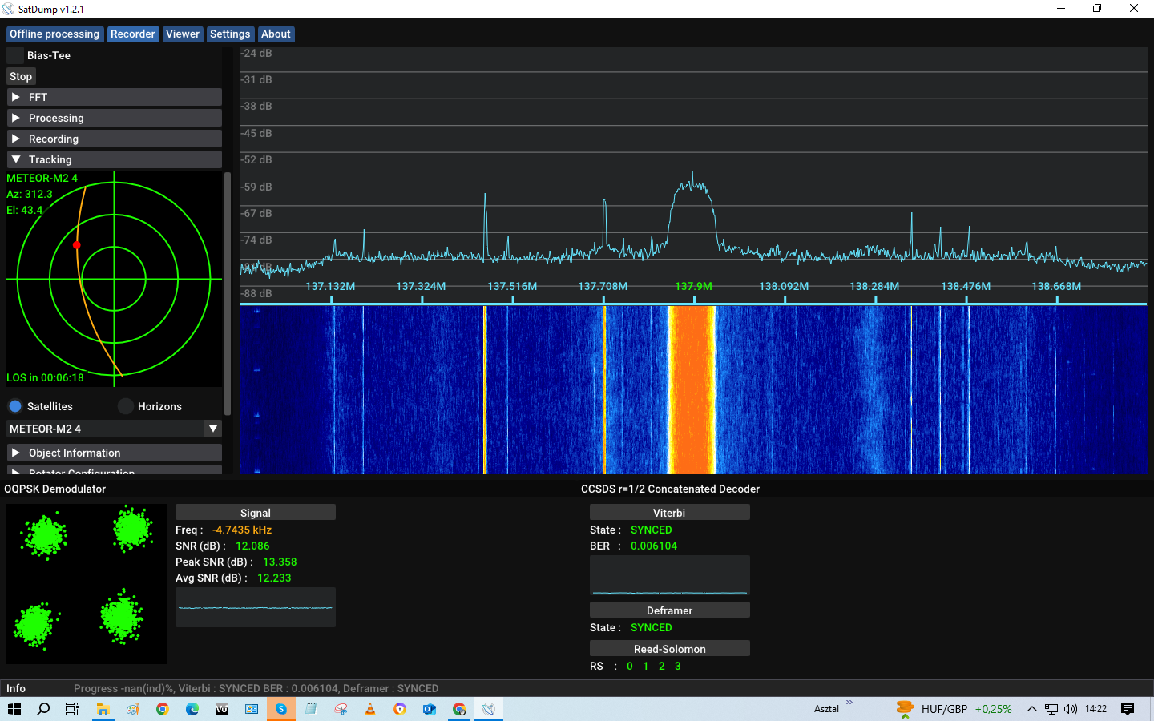Switch to the Recorder tab
The height and width of the screenshot is (721, 1154).
pos(133,34)
